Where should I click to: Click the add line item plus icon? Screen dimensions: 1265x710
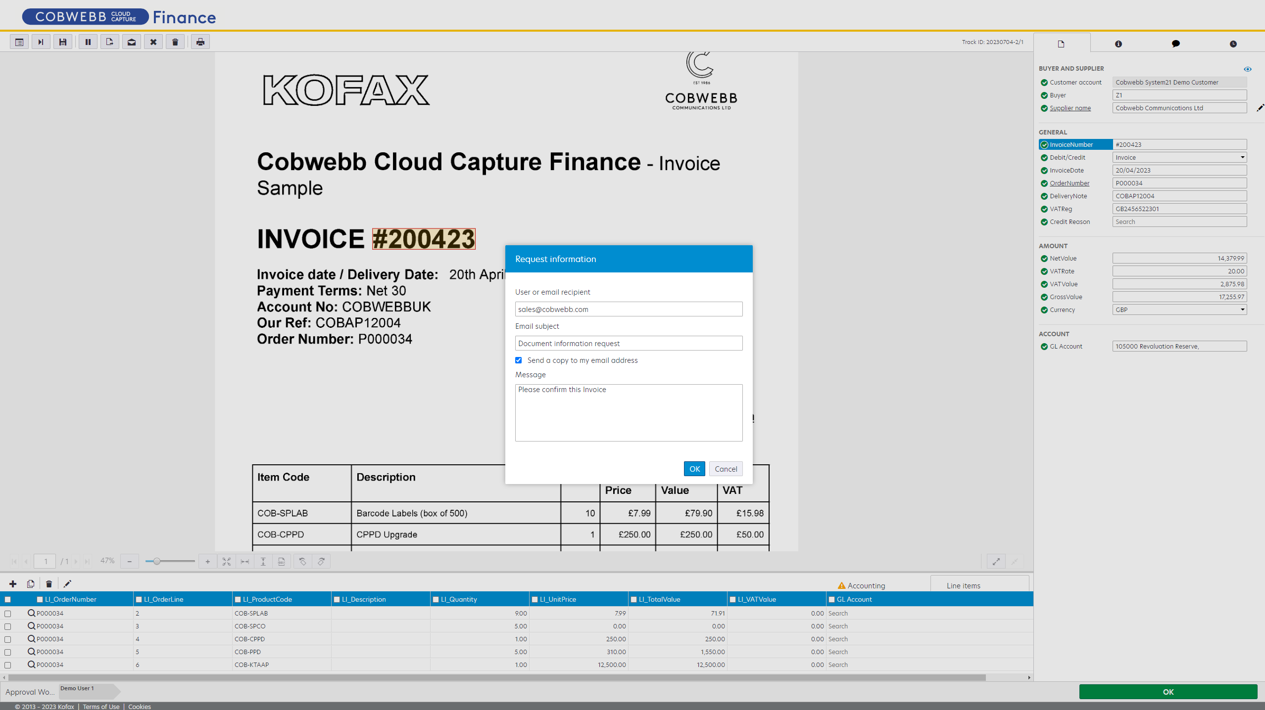coord(13,584)
